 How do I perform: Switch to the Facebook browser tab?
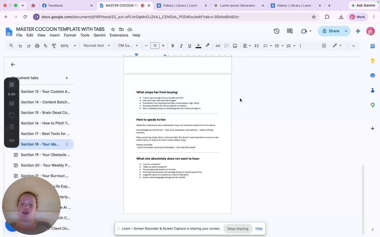tap(67, 6)
